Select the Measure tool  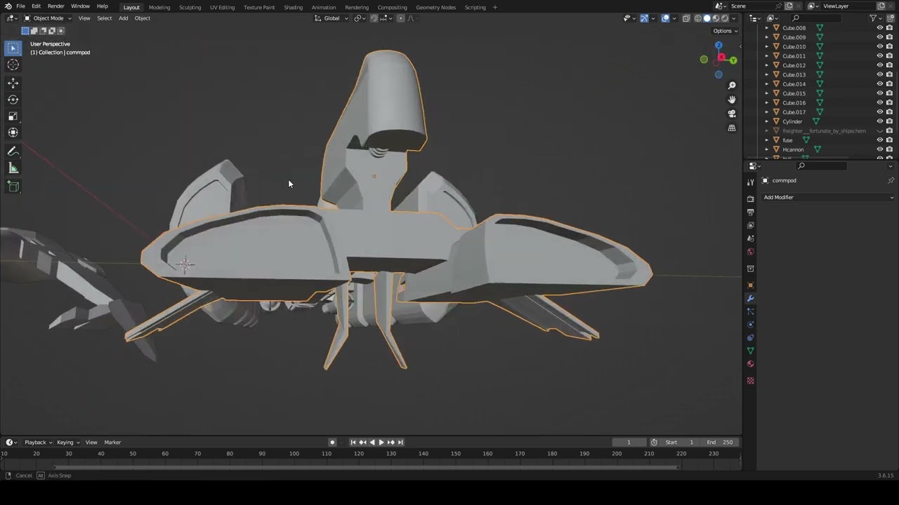[x=13, y=168]
